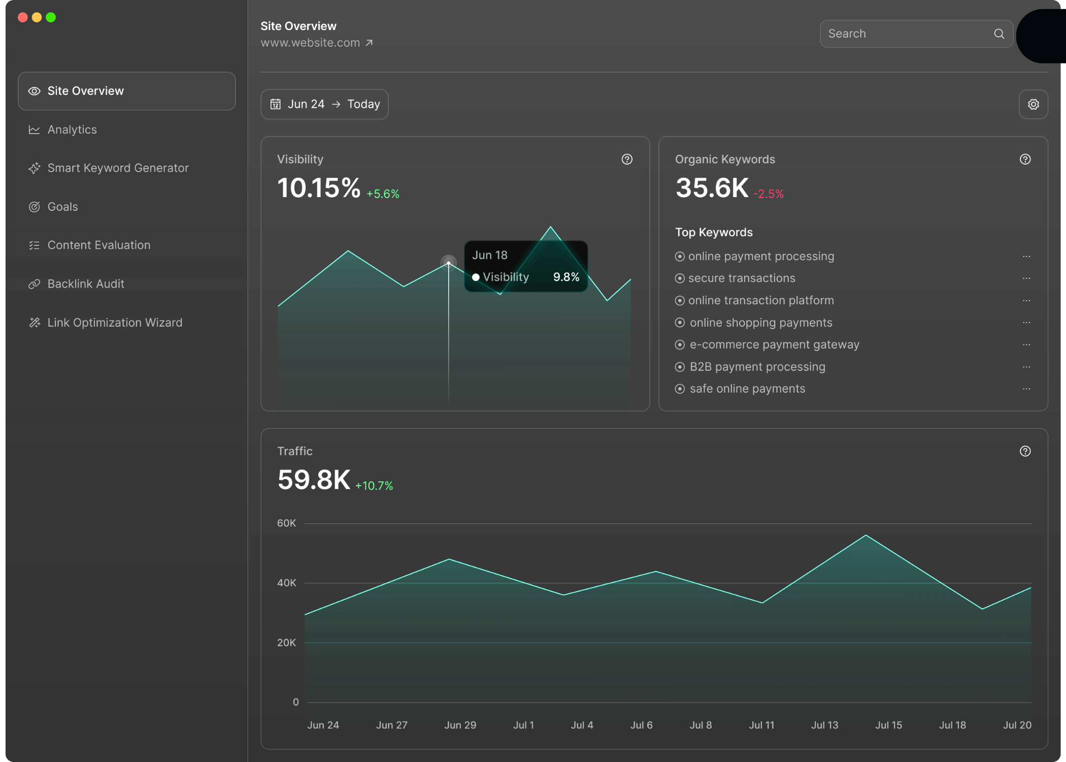Click the +10.7% traffic change
This screenshot has width=1066, height=762.
(374, 486)
